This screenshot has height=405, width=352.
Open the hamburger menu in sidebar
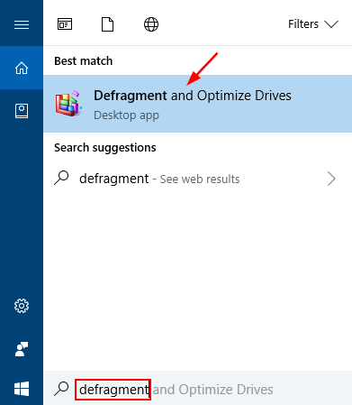(x=22, y=24)
